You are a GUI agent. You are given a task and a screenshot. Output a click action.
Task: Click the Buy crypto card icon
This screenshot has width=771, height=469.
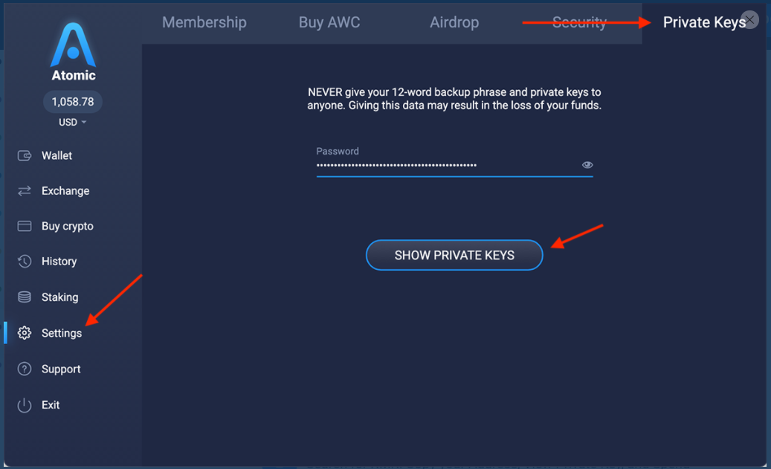pyautogui.click(x=25, y=226)
